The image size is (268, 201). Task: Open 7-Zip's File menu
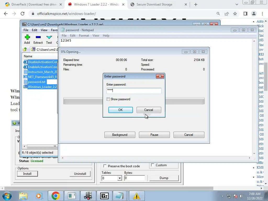coord(26,30)
